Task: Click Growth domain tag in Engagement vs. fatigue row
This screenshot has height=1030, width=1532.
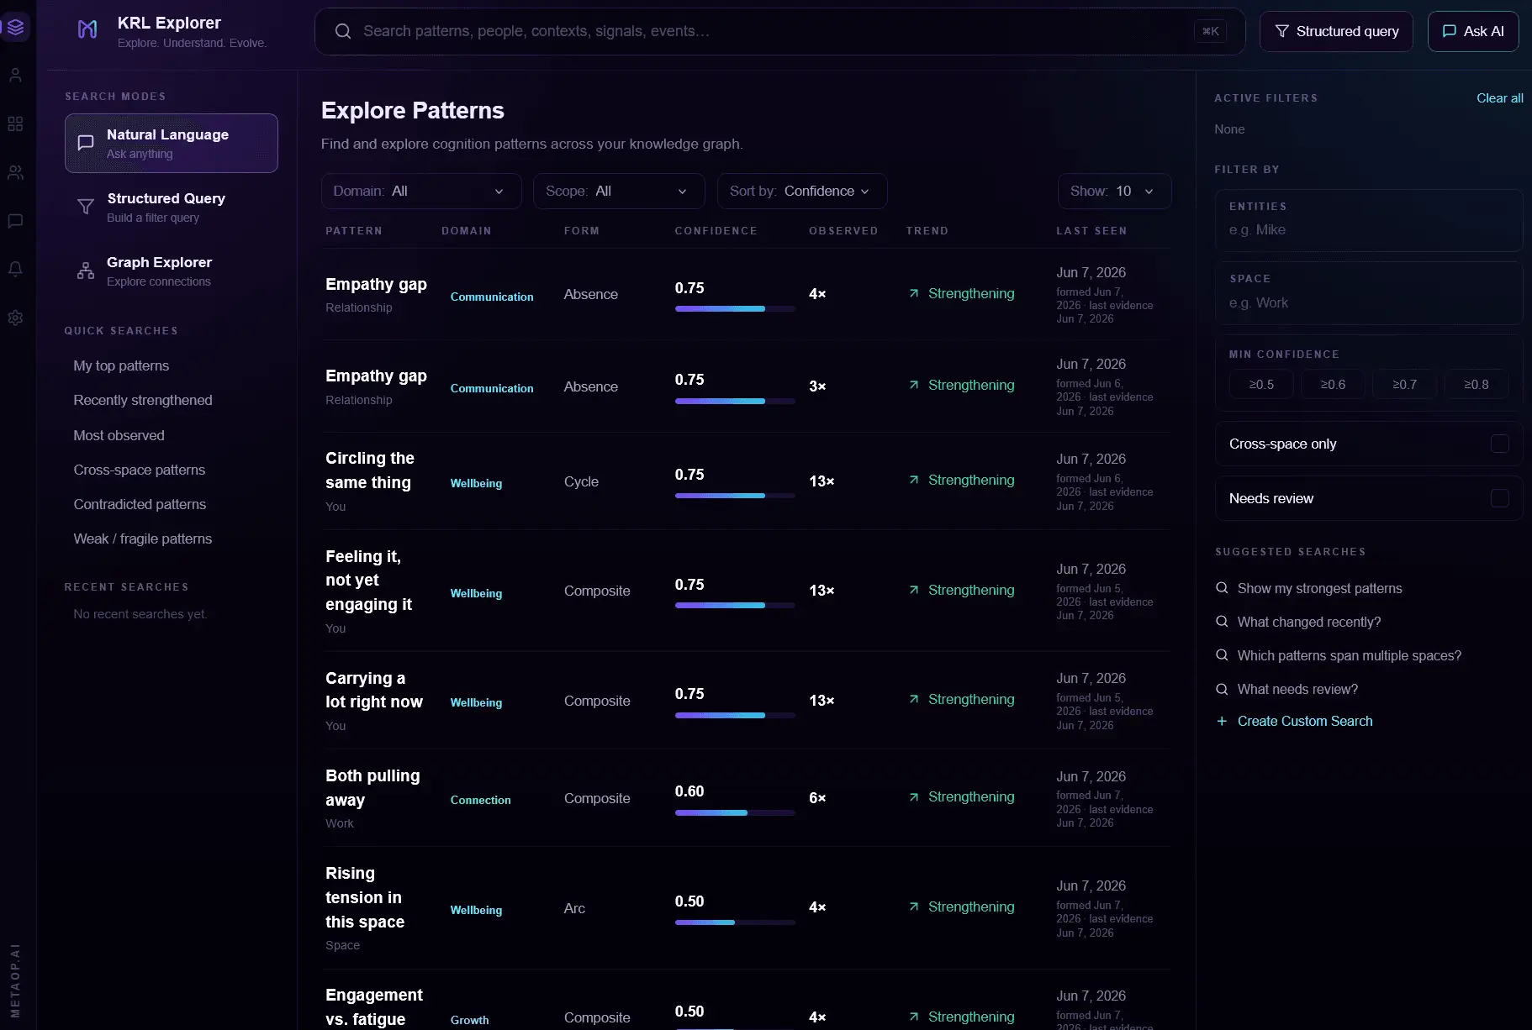Action: click(469, 1020)
